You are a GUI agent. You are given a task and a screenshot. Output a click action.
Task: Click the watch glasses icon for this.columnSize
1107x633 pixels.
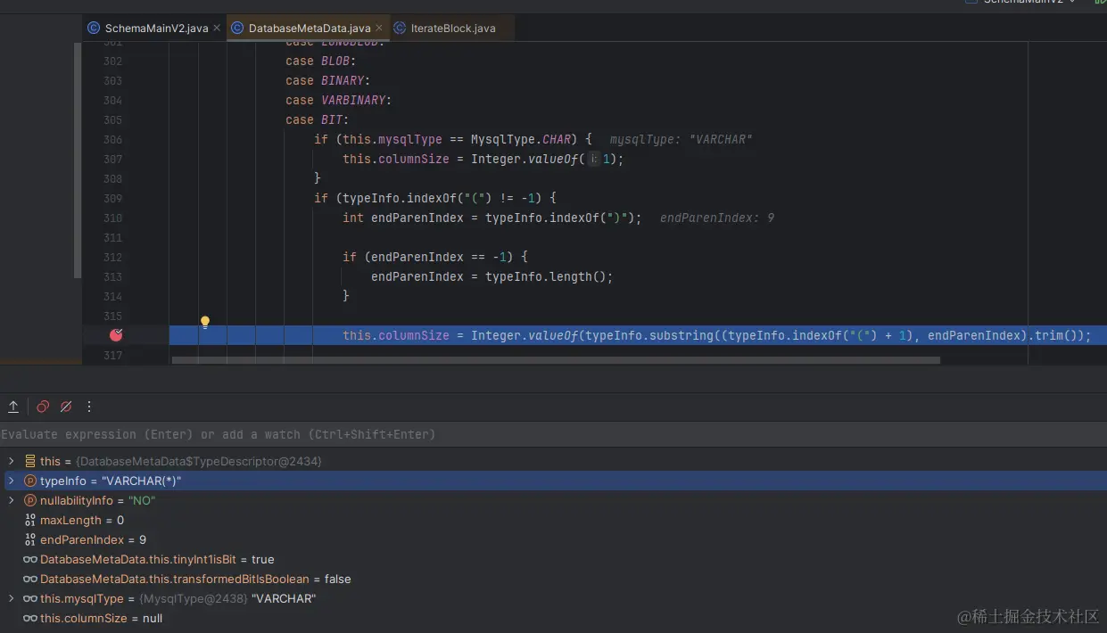click(30, 618)
